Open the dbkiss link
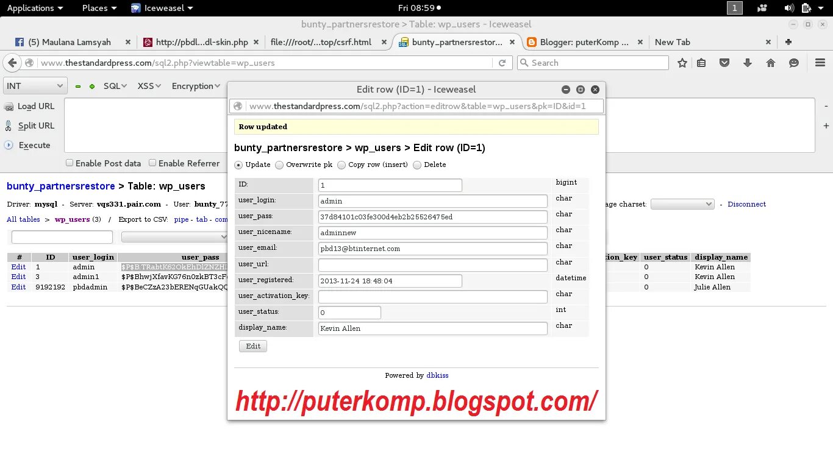This screenshot has width=833, height=468. 437,375
